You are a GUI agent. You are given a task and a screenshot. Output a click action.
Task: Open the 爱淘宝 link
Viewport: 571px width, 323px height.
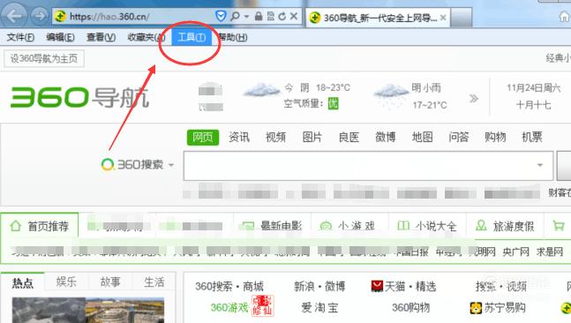(x=319, y=308)
